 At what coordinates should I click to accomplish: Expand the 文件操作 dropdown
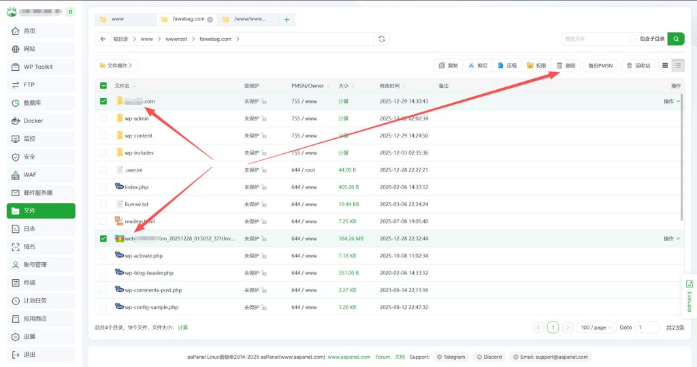point(116,65)
